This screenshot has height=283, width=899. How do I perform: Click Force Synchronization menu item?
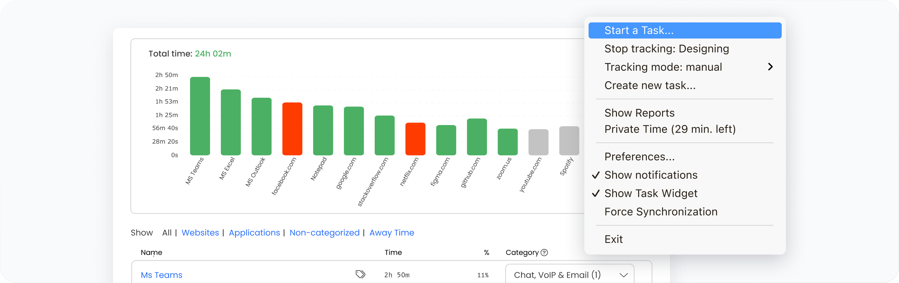pos(661,212)
